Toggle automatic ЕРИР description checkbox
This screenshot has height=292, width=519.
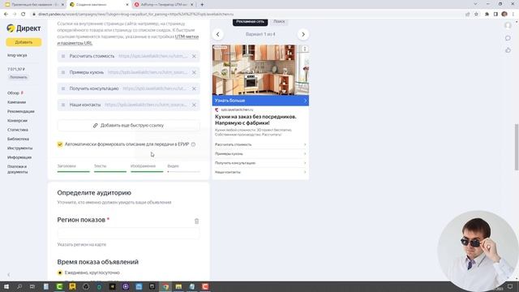pyautogui.click(x=60, y=144)
